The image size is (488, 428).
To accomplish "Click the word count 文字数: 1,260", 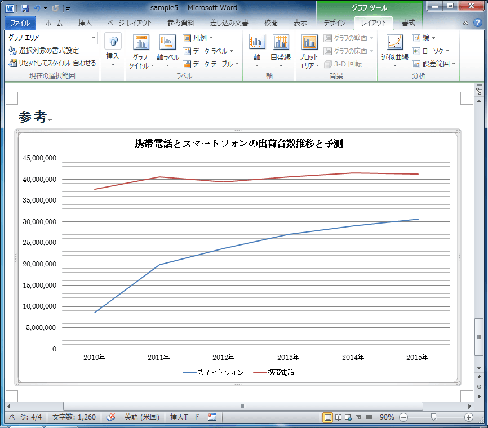I will tap(74, 417).
